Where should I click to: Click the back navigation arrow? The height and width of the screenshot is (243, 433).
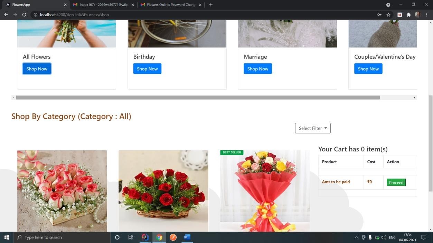point(6,15)
